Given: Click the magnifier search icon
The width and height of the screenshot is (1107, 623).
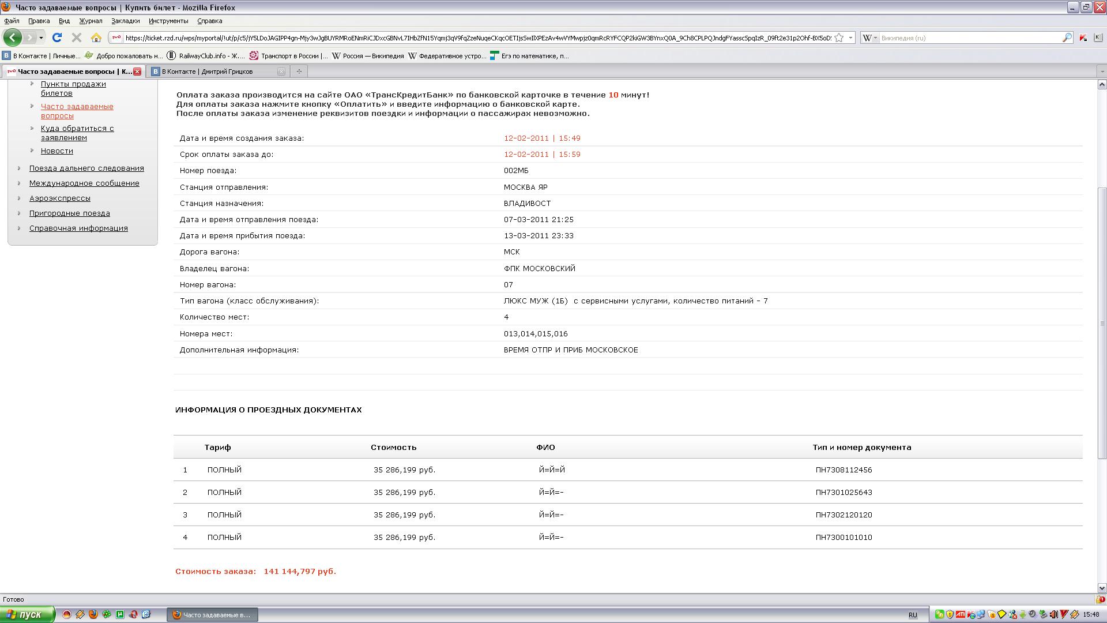Looking at the screenshot, I should [1067, 37].
